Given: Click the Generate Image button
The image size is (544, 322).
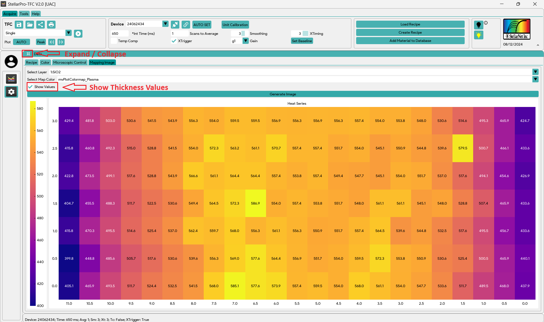Looking at the screenshot, I should point(282,94).
